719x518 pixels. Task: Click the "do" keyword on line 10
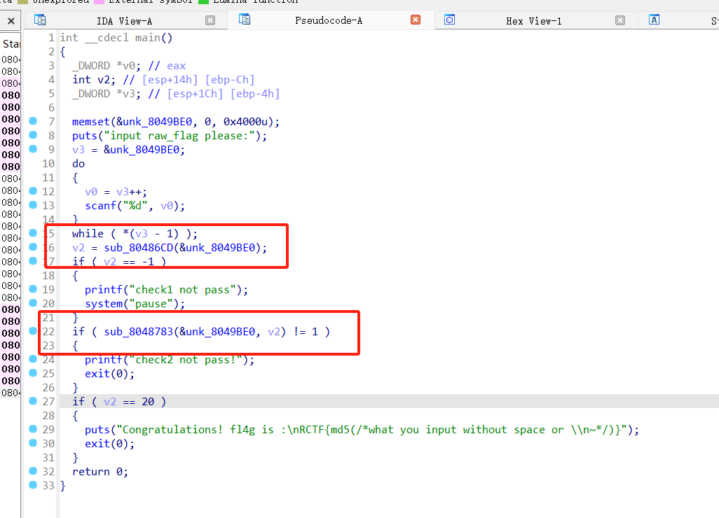(x=78, y=164)
